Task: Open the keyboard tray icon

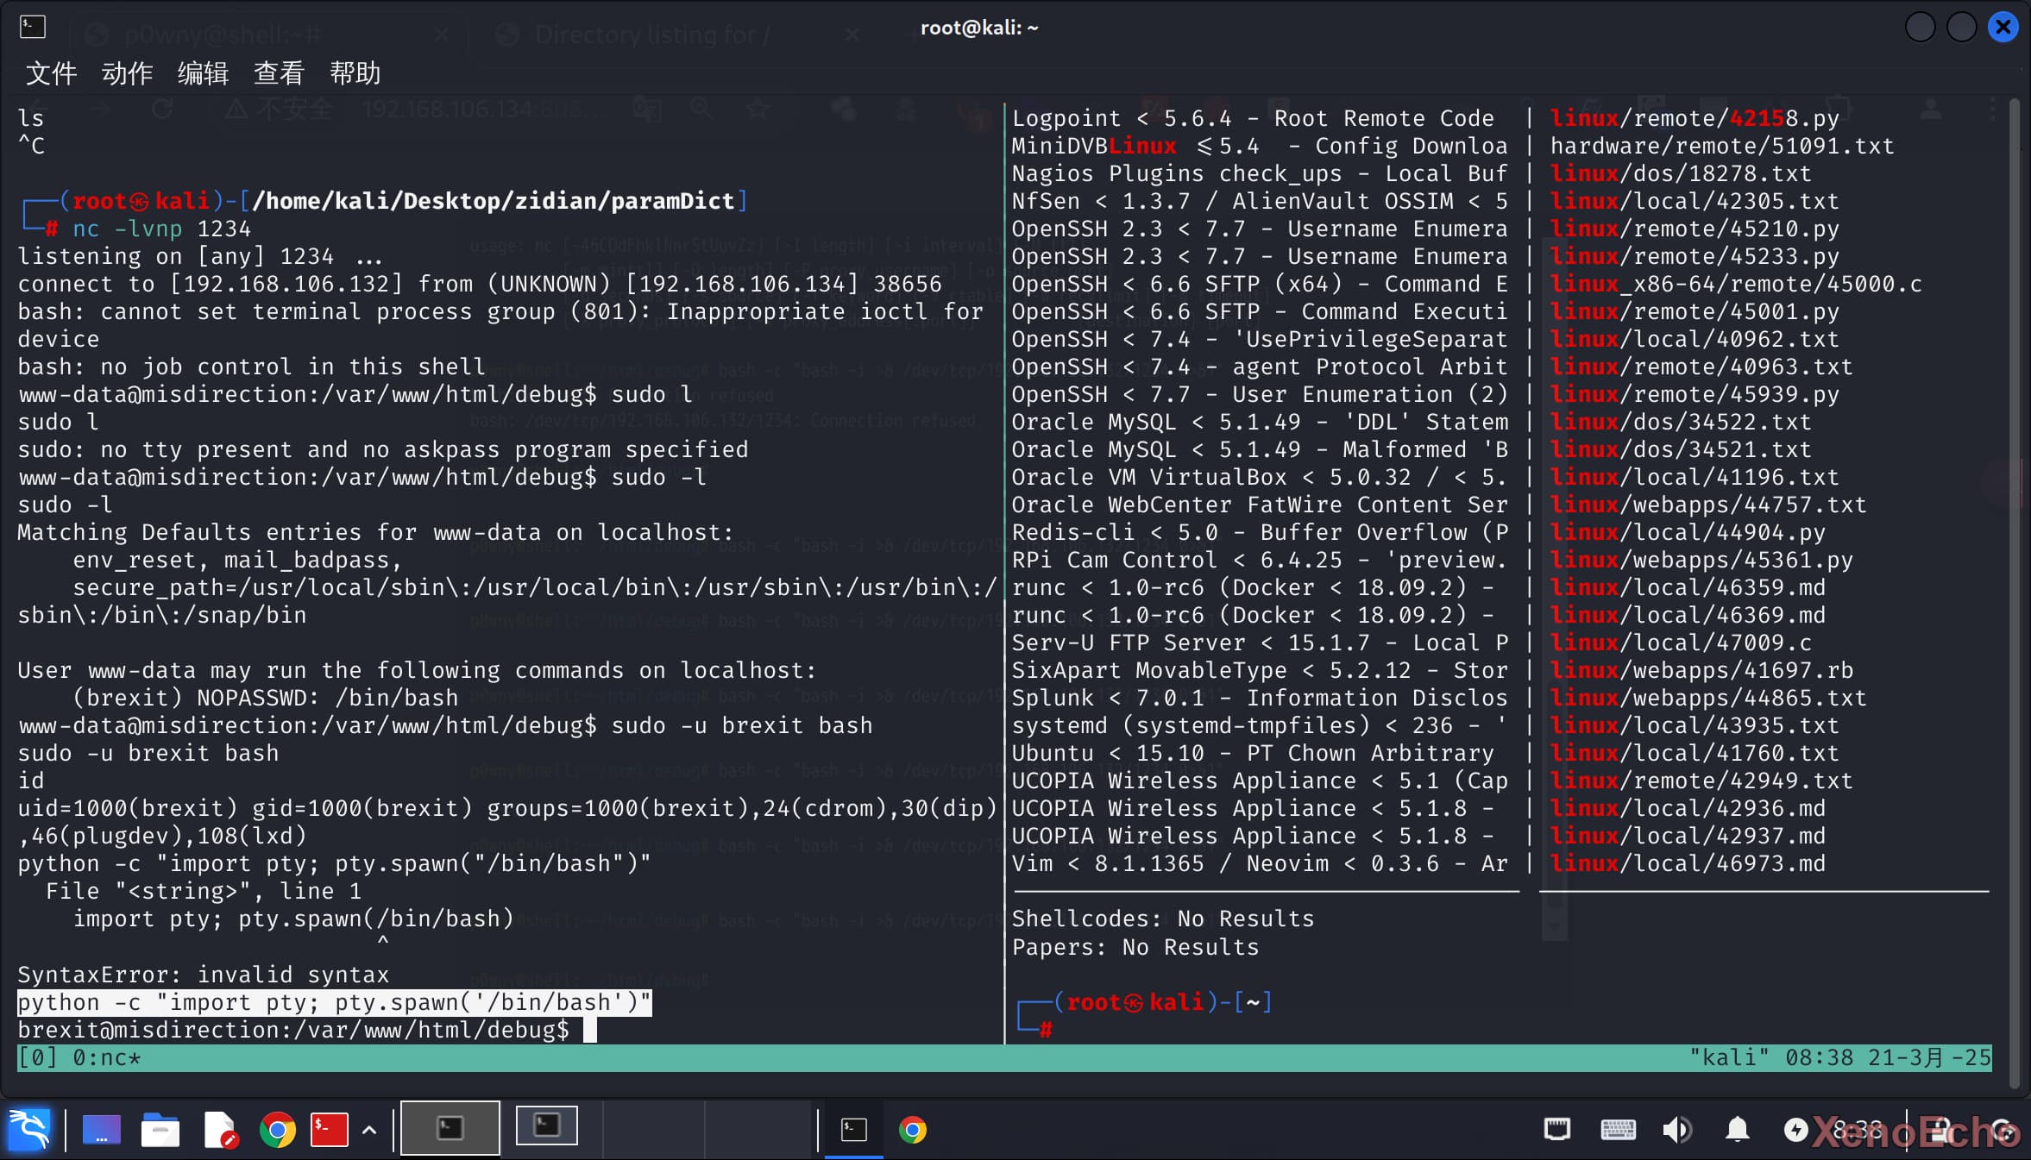Action: click(x=1617, y=1129)
